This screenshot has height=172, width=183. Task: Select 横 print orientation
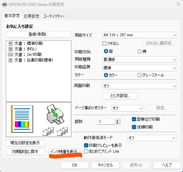coord(139,51)
